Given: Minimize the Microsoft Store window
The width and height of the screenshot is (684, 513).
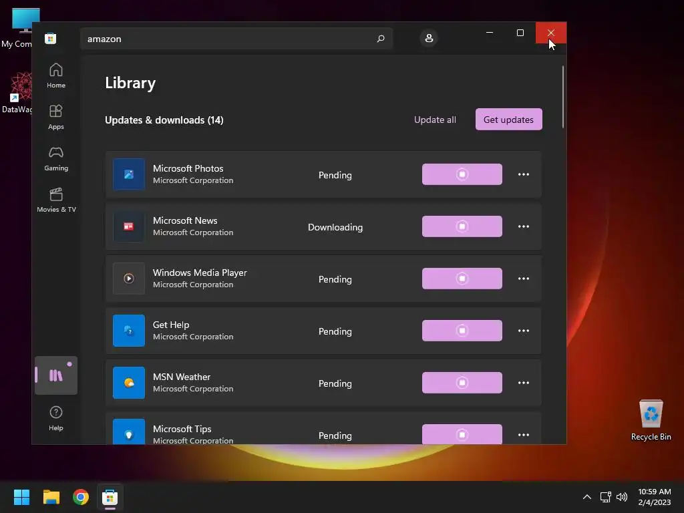Looking at the screenshot, I should [490, 33].
